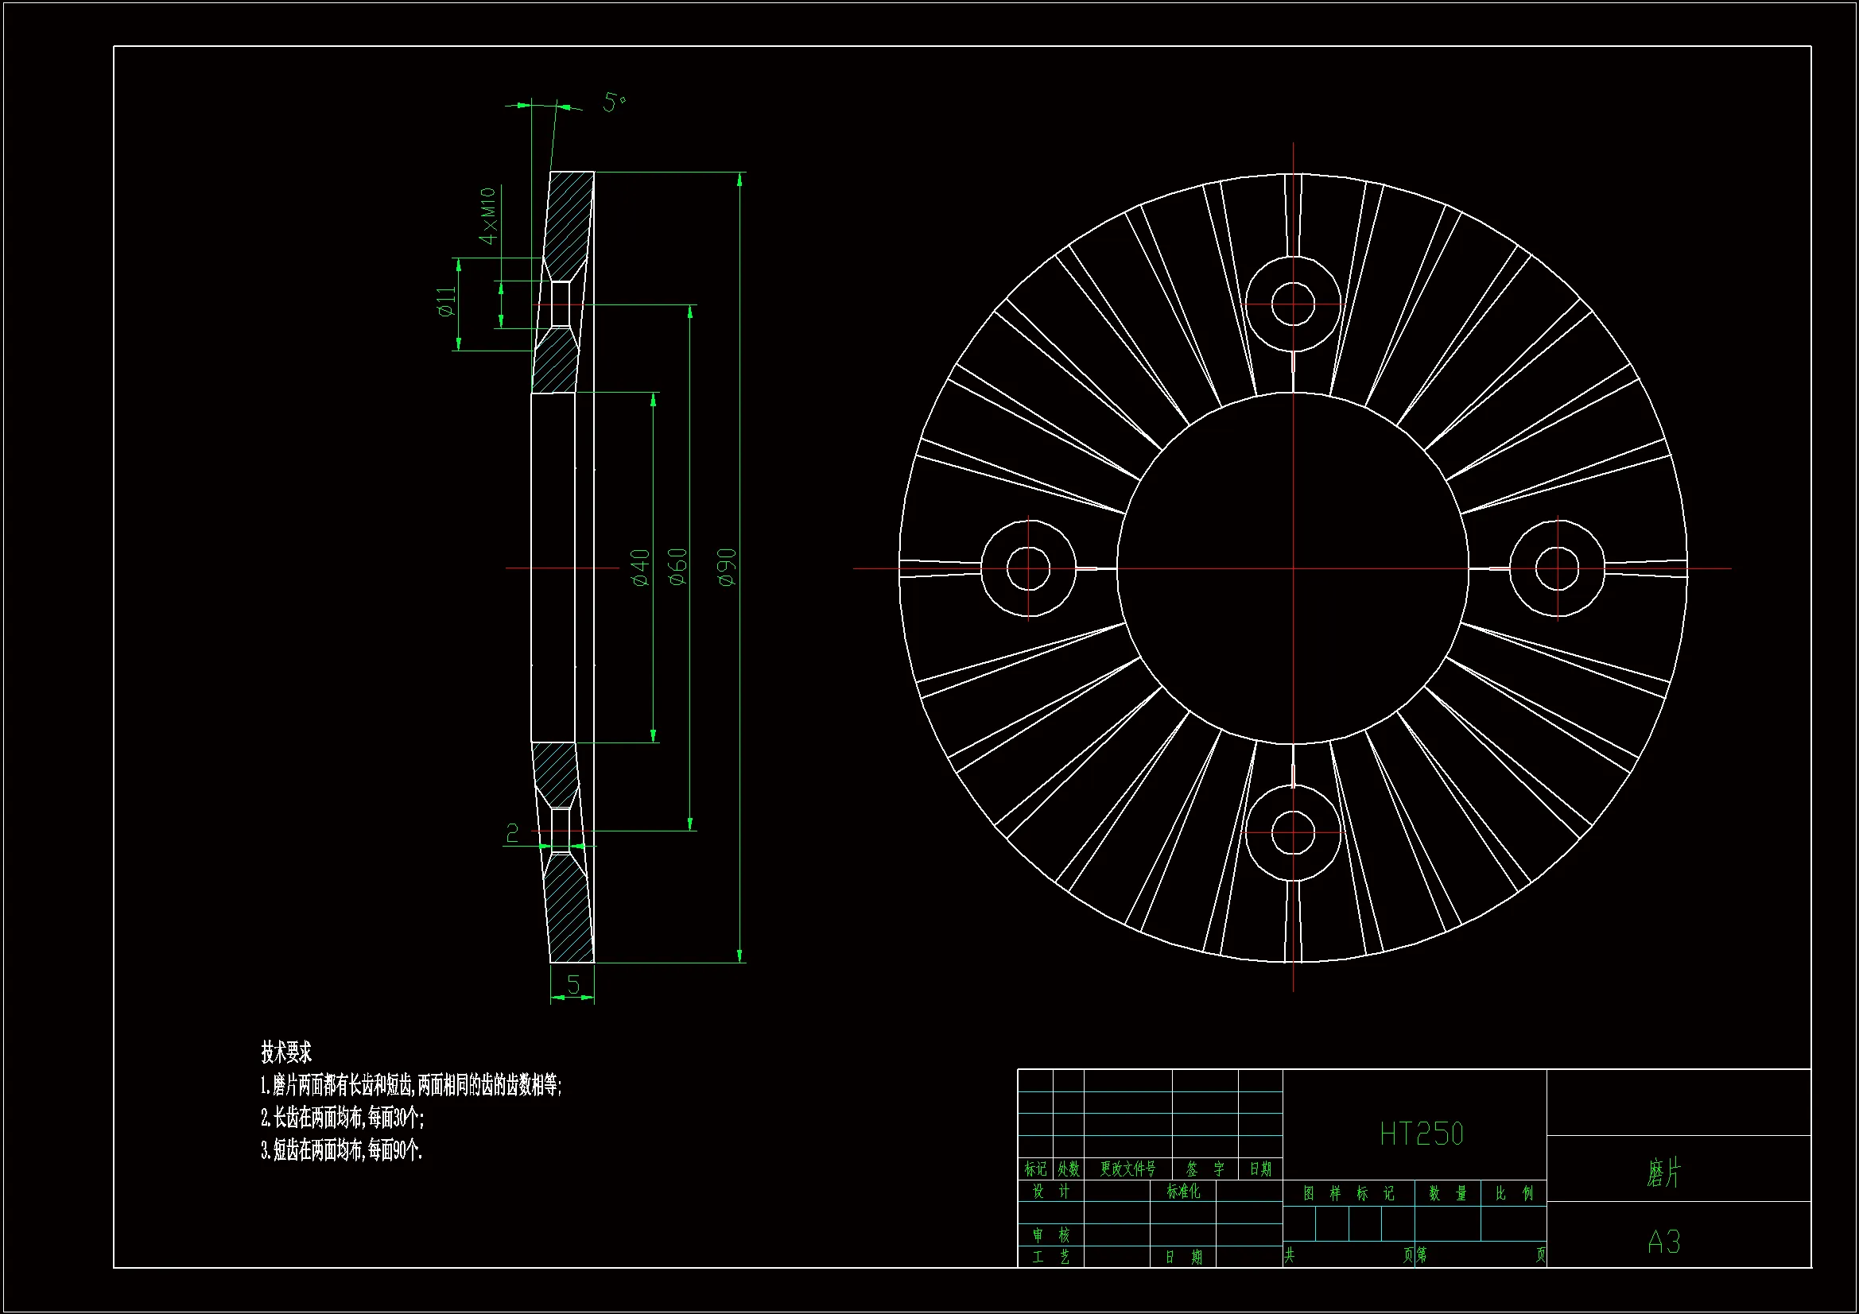
Task: Select the Ø60 bolt circle dimension text
Action: point(677,567)
